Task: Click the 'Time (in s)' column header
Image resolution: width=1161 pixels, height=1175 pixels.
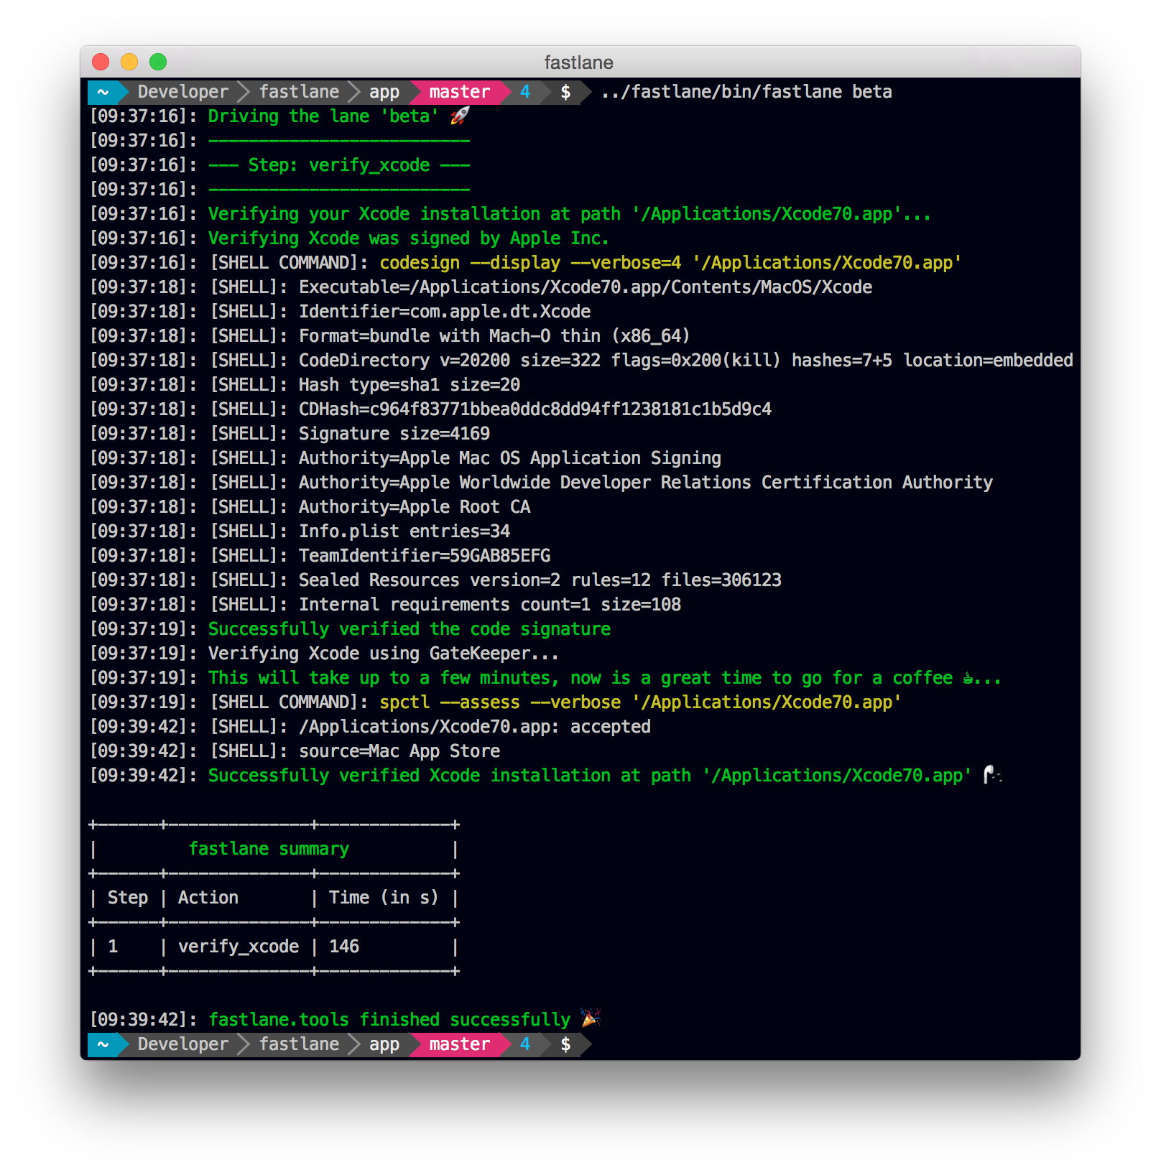Action: pyautogui.click(x=384, y=898)
